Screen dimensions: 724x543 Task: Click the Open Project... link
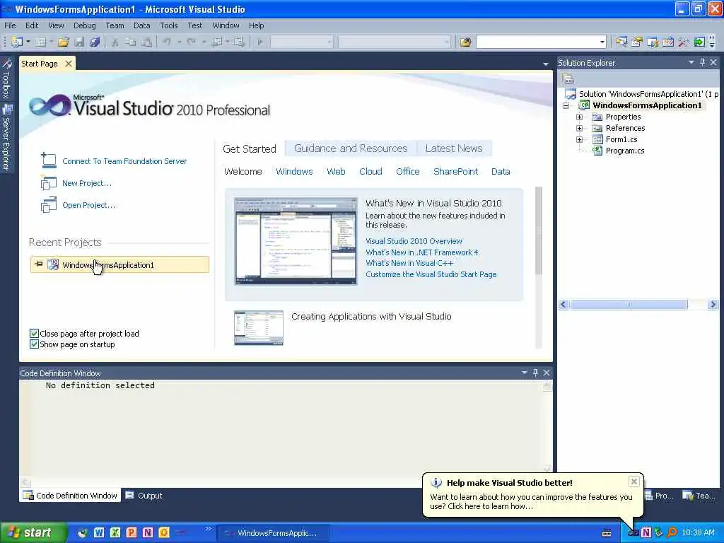click(88, 205)
